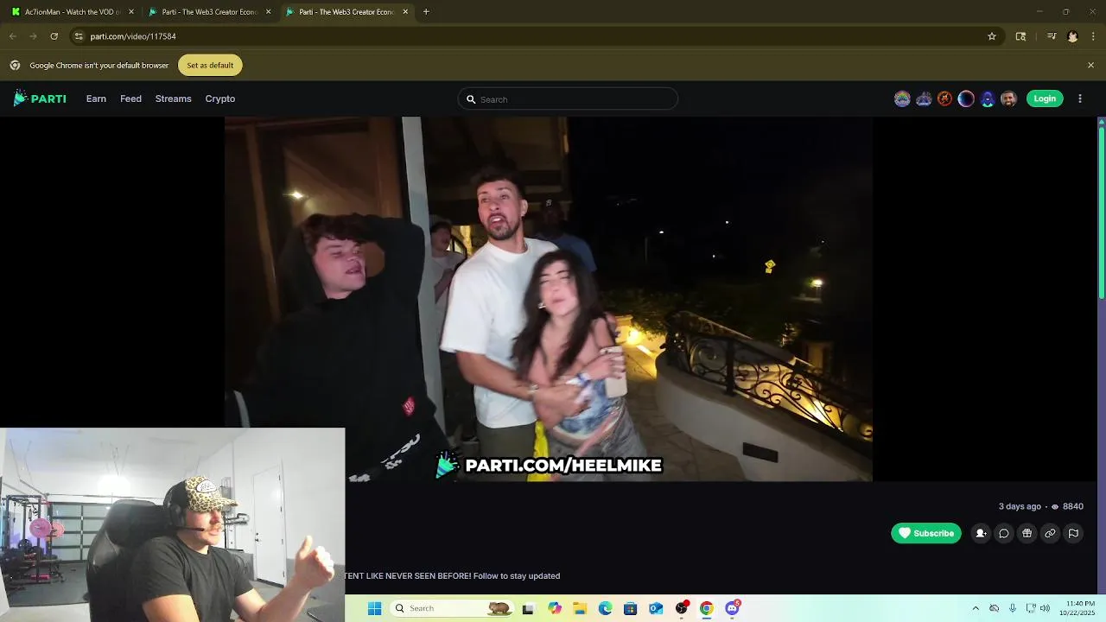
Task: Open Outlook from the taskbar
Action: tap(656, 608)
